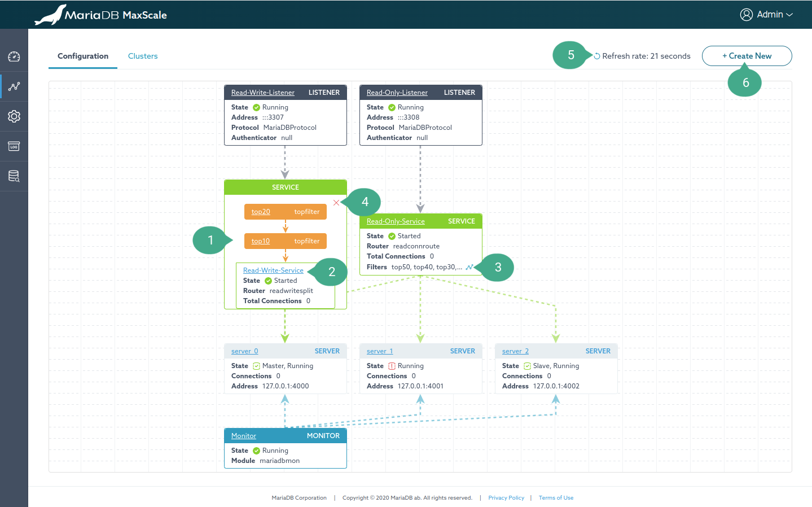Open the query editor database icon in sidebar
This screenshot has height=507, width=812.
point(14,176)
